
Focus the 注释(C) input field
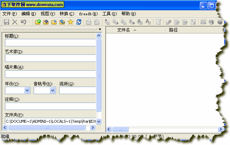[x=50, y=106]
